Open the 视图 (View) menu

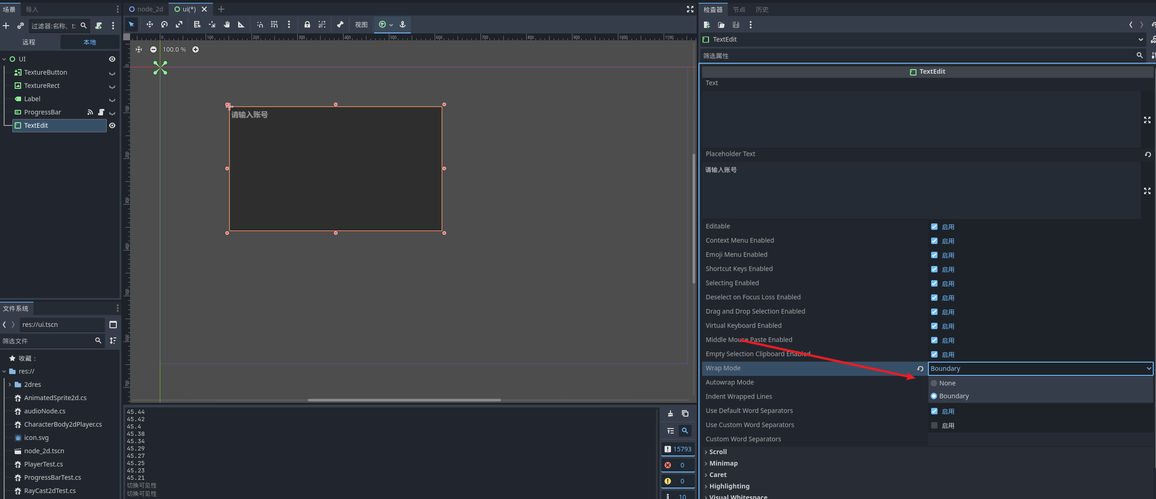pyautogui.click(x=361, y=25)
